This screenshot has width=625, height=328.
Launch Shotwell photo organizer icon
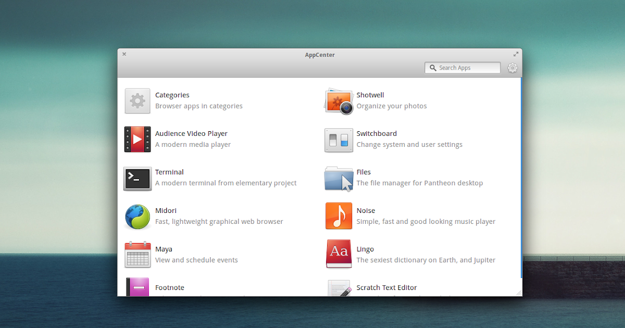(x=339, y=101)
